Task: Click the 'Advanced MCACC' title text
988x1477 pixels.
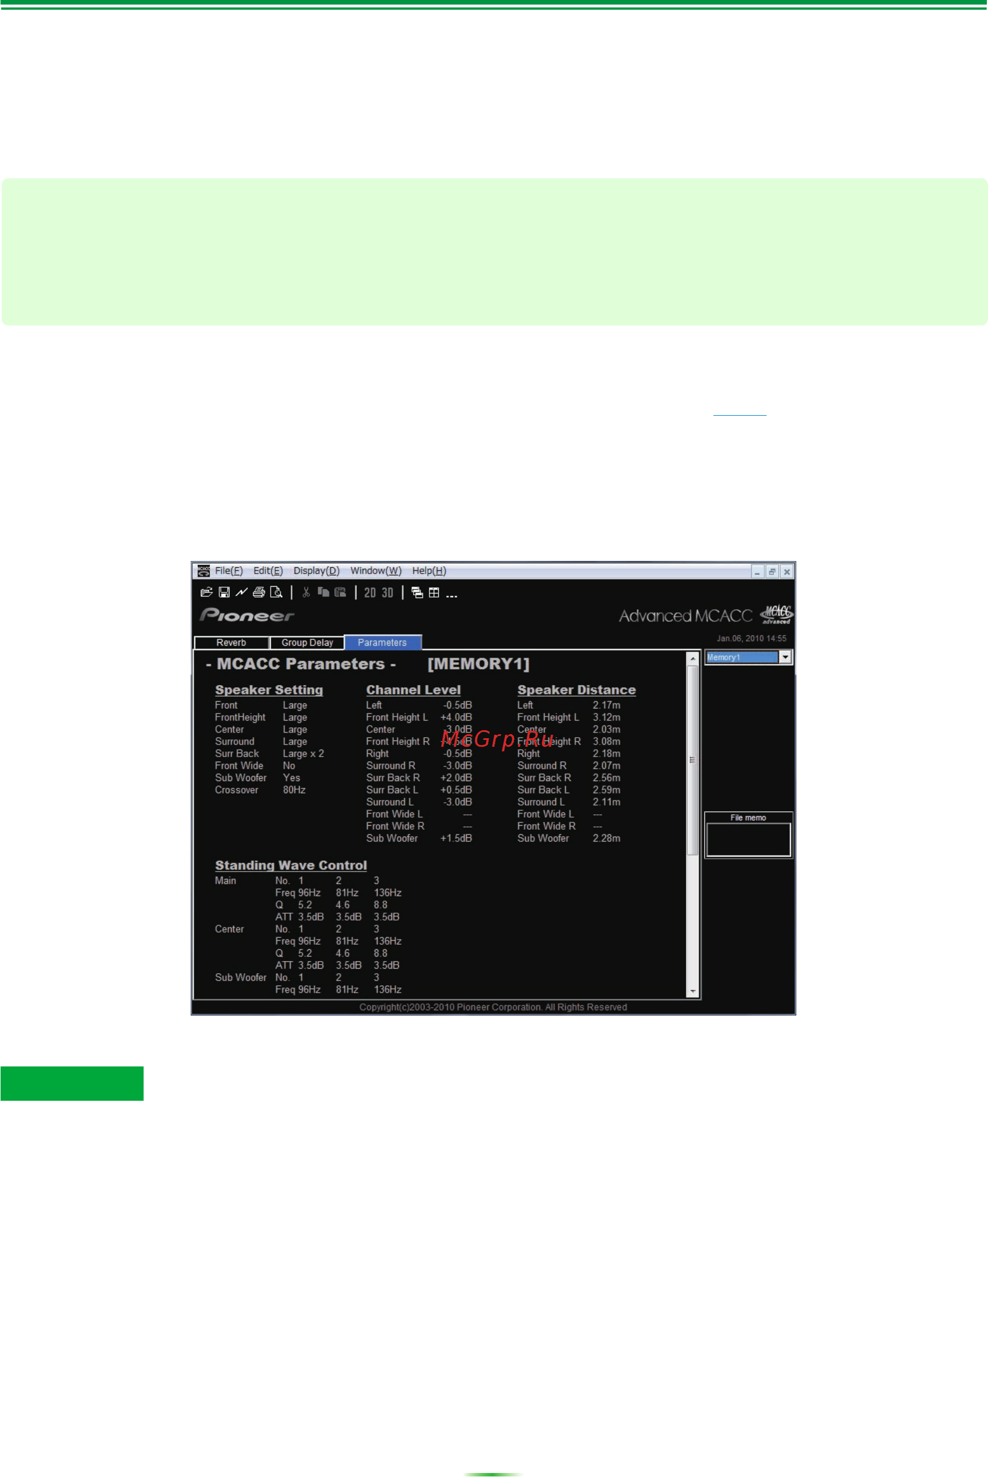Action: pyautogui.click(x=685, y=615)
